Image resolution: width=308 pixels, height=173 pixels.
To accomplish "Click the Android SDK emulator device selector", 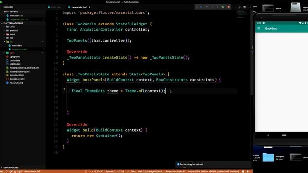I will (x=213, y=171).
